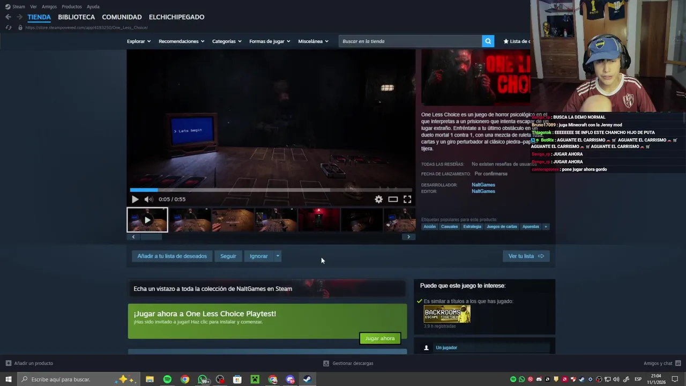
Task: Add a tag with the plus button
Action: tap(546, 227)
